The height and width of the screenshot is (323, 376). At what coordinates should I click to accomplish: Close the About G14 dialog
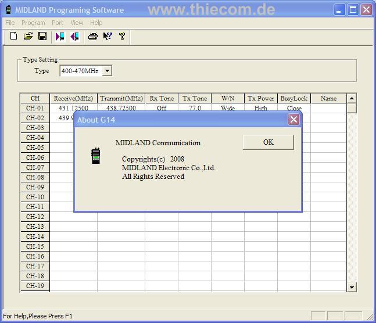[x=293, y=120]
